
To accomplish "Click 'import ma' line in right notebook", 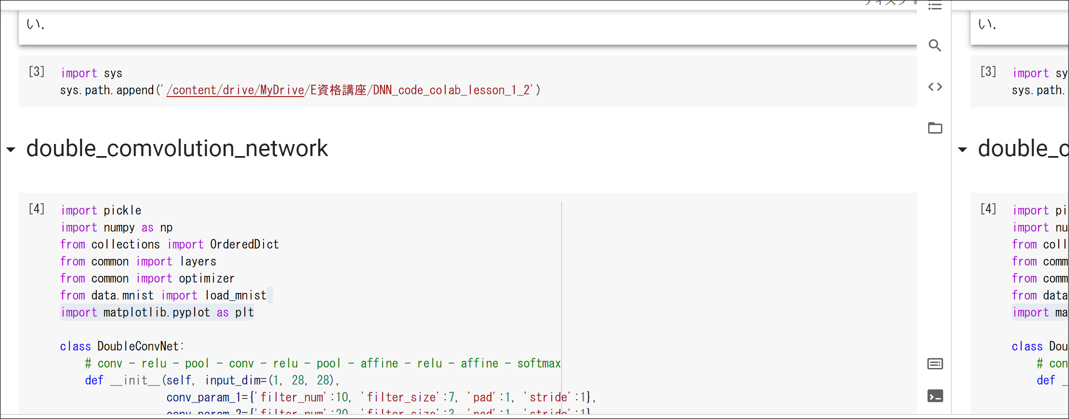I will pos(1040,312).
